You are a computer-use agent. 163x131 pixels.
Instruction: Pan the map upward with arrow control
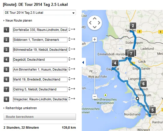click(95, 19)
